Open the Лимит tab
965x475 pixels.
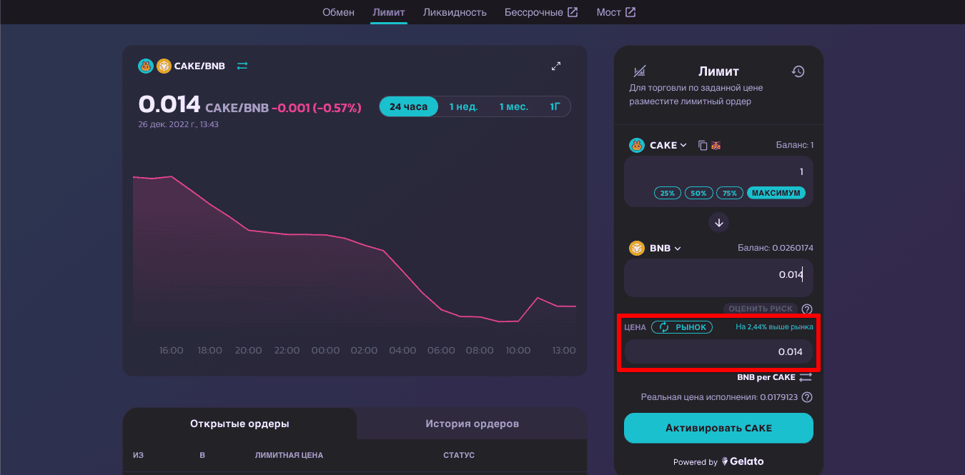(x=389, y=12)
